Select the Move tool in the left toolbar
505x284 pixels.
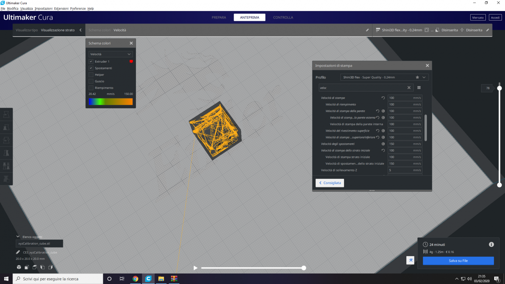pos(6,114)
